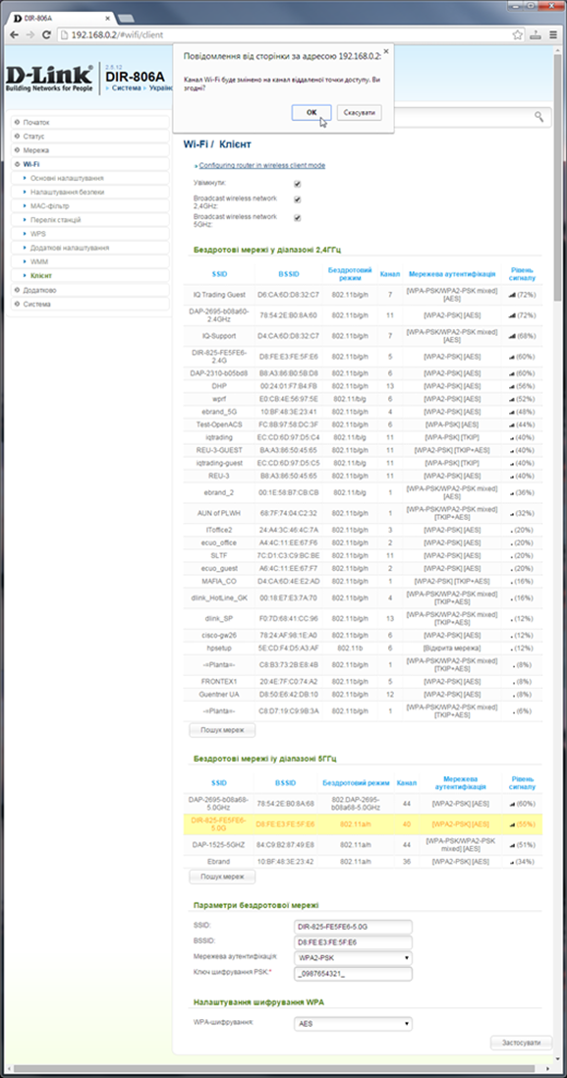Open the Chrome hamburger menu

click(x=553, y=34)
